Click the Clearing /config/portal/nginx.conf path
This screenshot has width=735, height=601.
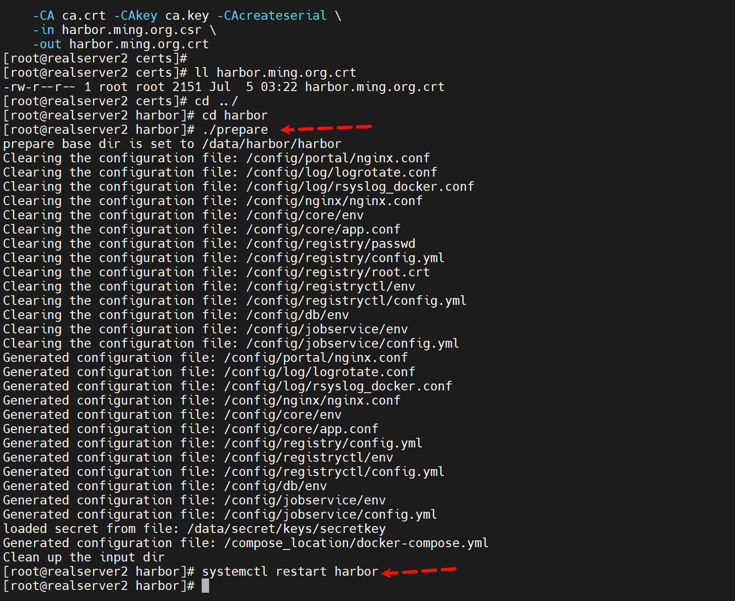click(x=338, y=158)
